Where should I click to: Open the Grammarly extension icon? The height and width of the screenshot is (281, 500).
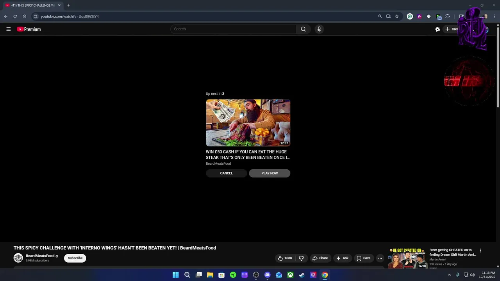click(x=410, y=16)
